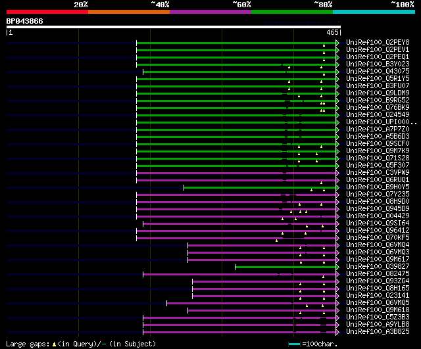
Task: Click the green arrowhead ending the UniRef100_Q2PEY8 bar
Action: (x=337, y=43)
